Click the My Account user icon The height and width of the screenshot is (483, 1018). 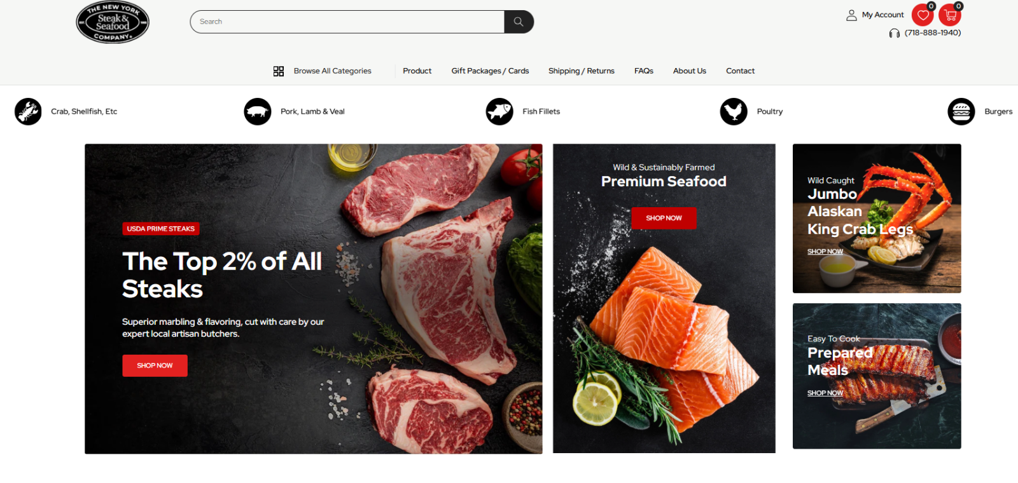[851, 15]
